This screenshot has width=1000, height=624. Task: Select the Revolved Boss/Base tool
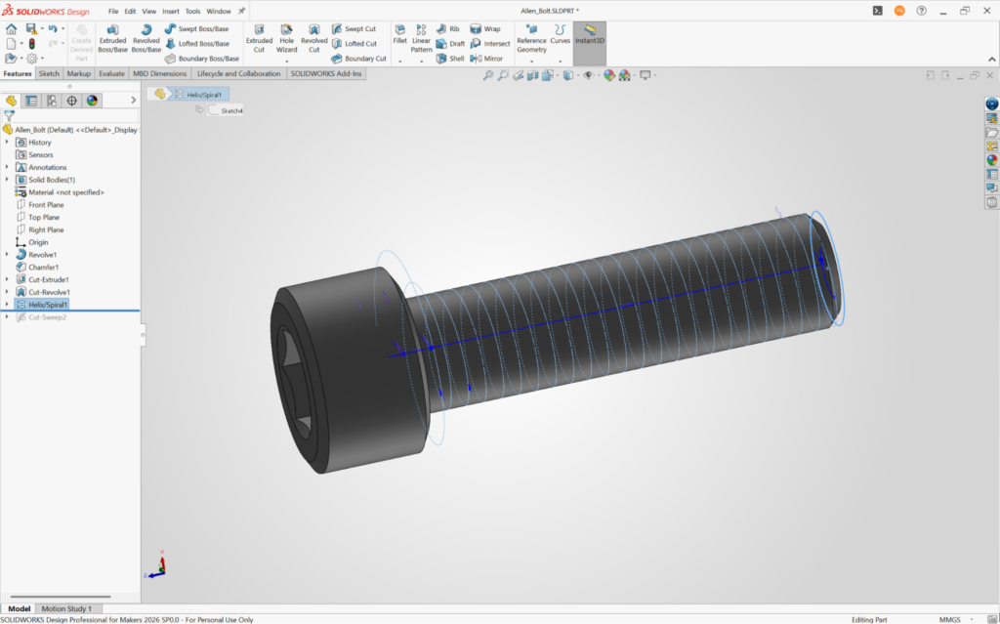point(146,38)
